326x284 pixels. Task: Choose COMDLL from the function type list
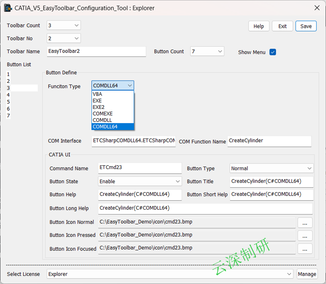(x=113, y=120)
